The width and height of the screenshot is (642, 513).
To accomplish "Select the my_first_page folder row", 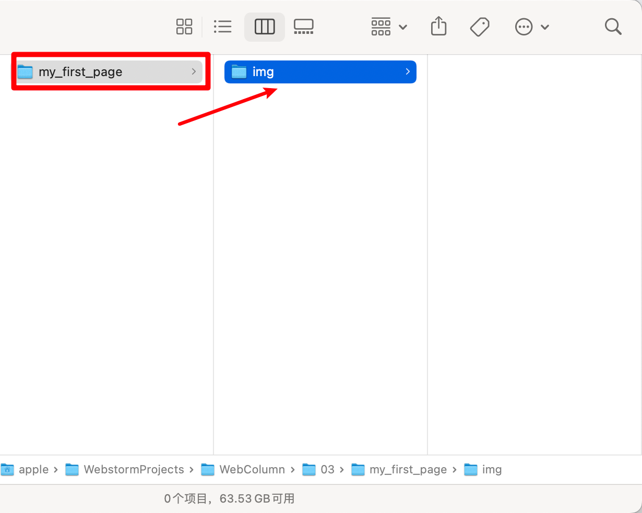I will (109, 72).
